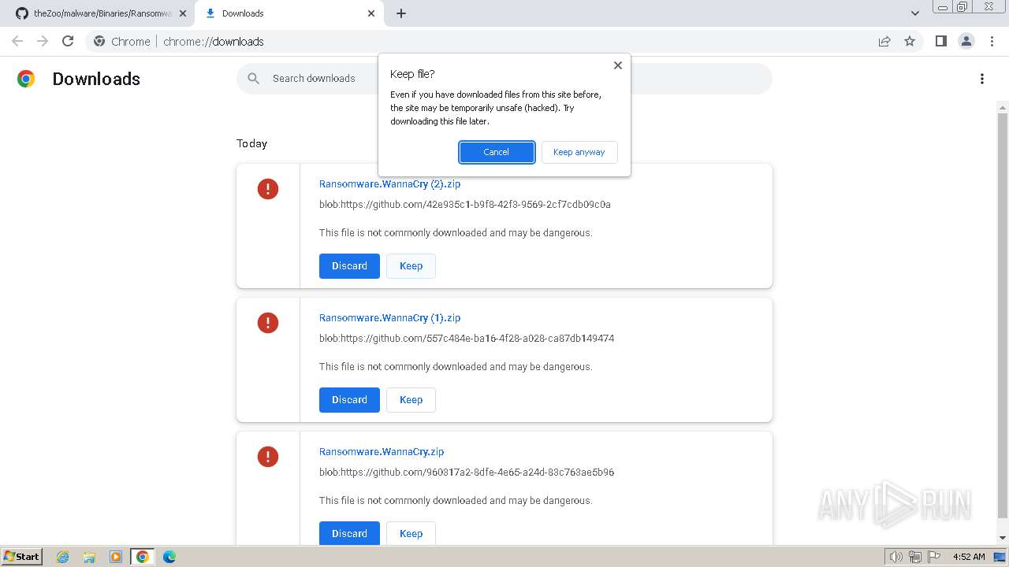Screen dimensions: 1009x567
Task: Open the Downloads page more actions menu
Action: [x=981, y=79]
